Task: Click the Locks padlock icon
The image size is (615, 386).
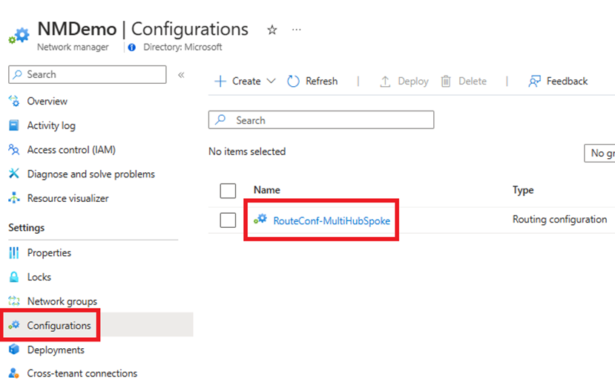Action: pyautogui.click(x=13, y=277)
